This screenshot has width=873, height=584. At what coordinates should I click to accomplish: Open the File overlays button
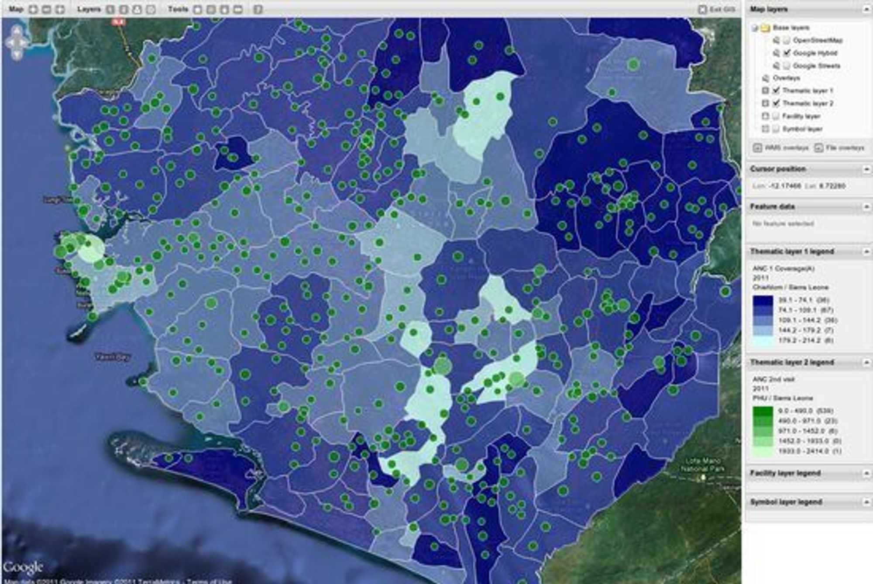pos(839,148)
